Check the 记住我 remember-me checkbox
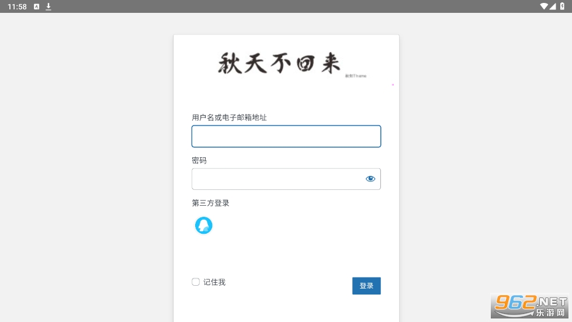Viewport: 572px width, 322px height. (196, 282)
